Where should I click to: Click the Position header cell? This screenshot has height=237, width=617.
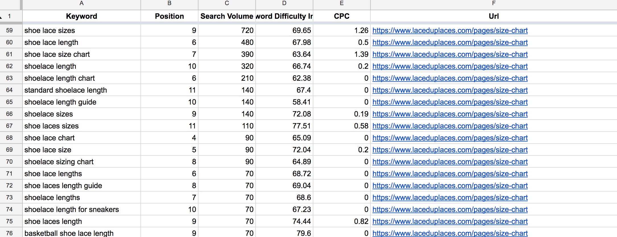169,16
